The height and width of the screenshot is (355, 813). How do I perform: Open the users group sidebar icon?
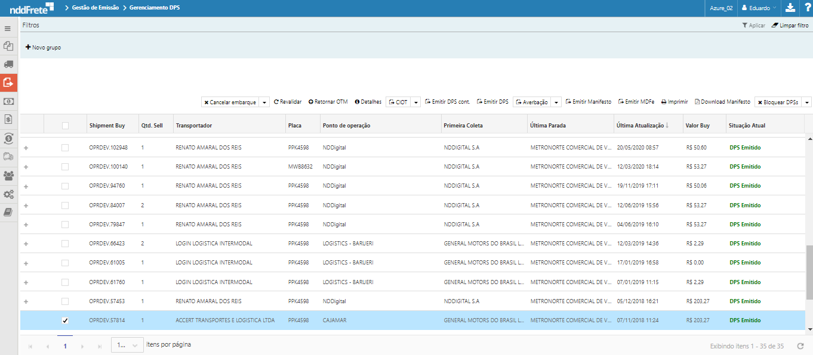(8, 176)
